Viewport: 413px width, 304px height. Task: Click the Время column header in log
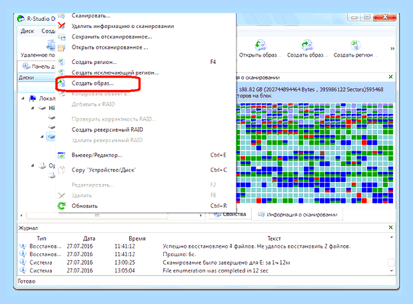[137, 239]
